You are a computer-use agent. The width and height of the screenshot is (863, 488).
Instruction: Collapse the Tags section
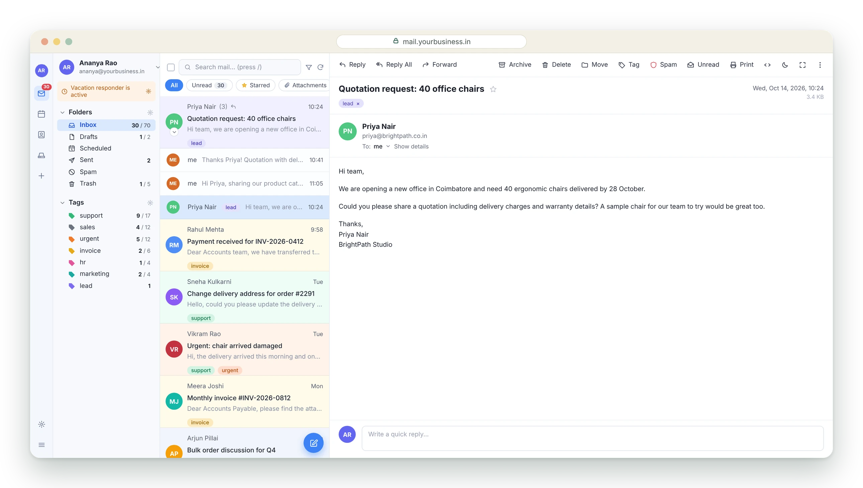[63, 203]
